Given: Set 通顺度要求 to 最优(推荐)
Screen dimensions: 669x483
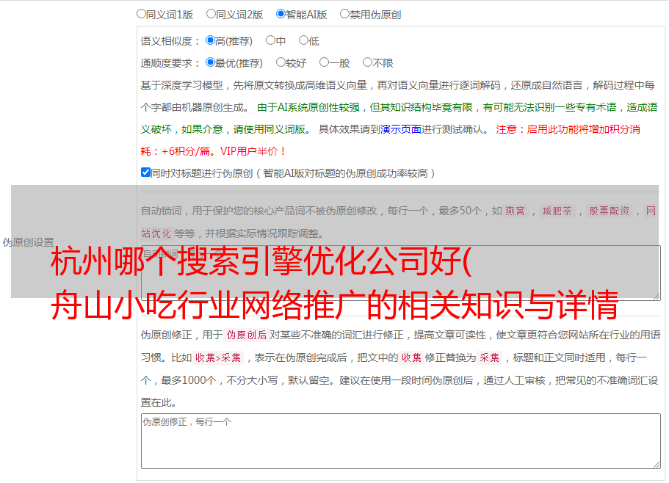Looking at the screenshot, I should coord(210,62).
